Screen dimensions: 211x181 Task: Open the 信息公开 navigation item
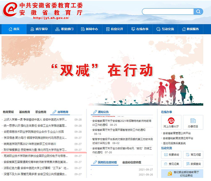[x=114, y=29]
